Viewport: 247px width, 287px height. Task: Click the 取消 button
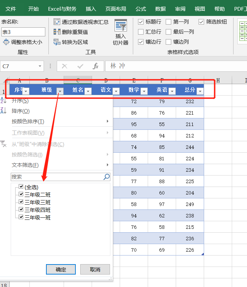[x=95, y=269]
